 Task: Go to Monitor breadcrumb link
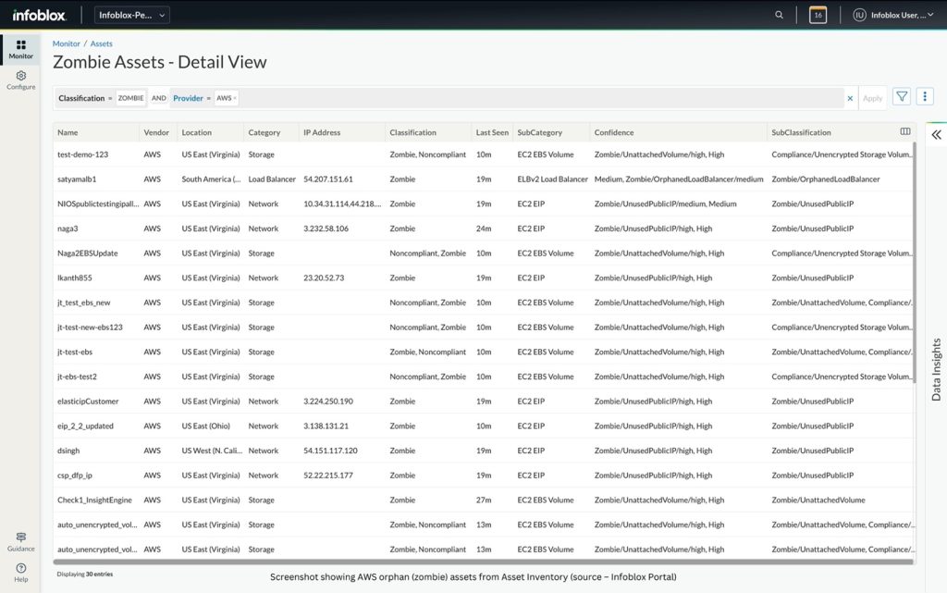click(x=66, y=43)
